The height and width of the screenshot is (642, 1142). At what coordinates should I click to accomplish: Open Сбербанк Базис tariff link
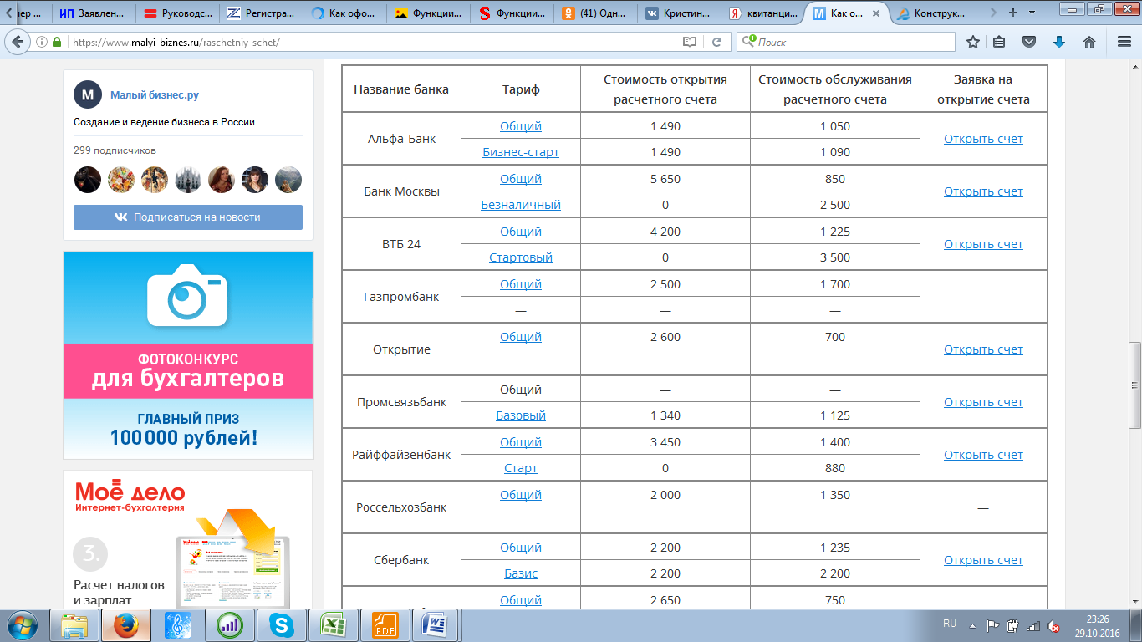pyautogui.click(x=521, y=573)
